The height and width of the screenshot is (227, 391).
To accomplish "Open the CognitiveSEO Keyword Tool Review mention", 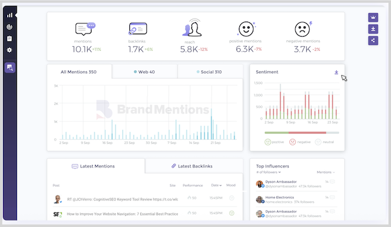I will [123, 199].
